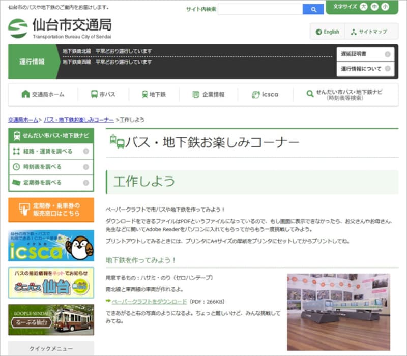Screen dimensions: 407x356
Task: Click the blue magnifier search icon
Action: click(x=313, y=9)
